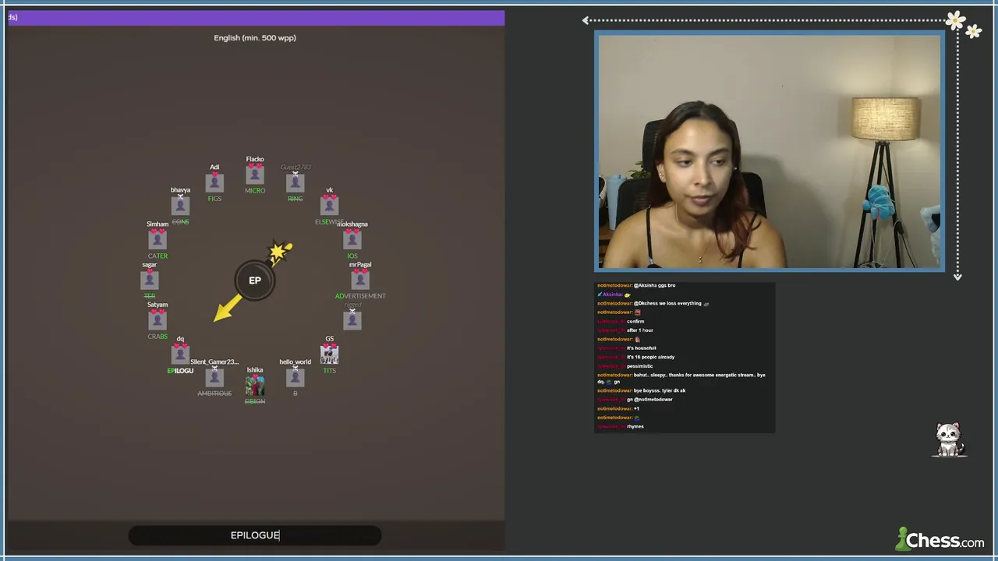Click the word SIBION under Ishika
The width and height of the screenshot is (998, 561).
tap(255, 401)
